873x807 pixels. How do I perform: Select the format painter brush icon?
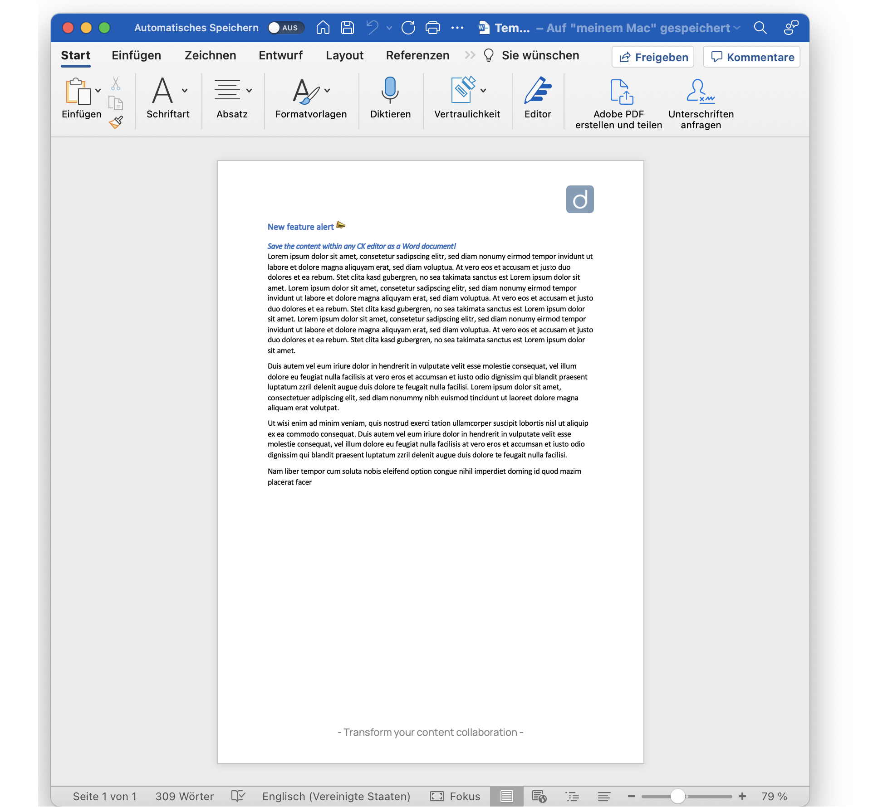tap(116, 122)
